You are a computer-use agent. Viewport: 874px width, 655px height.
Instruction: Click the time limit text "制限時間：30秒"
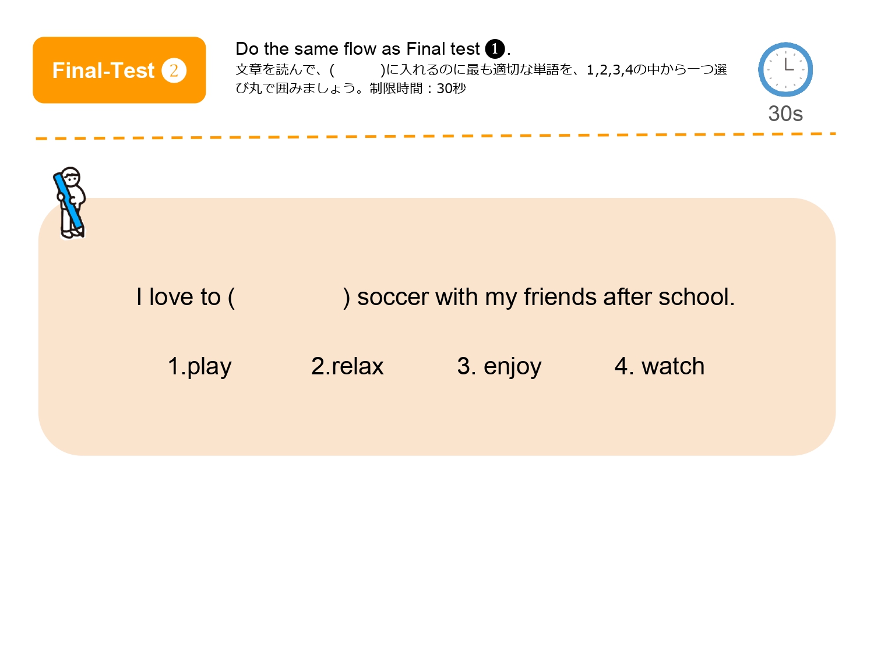[417, 88]
